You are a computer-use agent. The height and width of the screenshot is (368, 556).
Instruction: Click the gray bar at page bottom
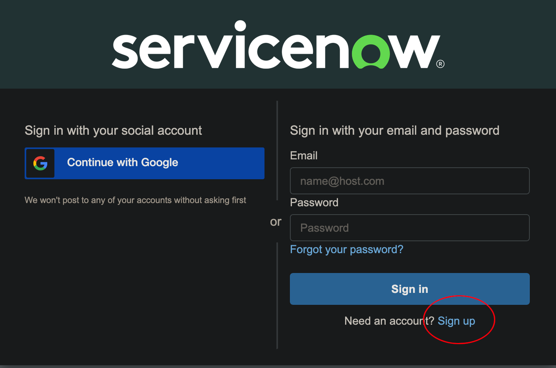[x=278, y=366]
